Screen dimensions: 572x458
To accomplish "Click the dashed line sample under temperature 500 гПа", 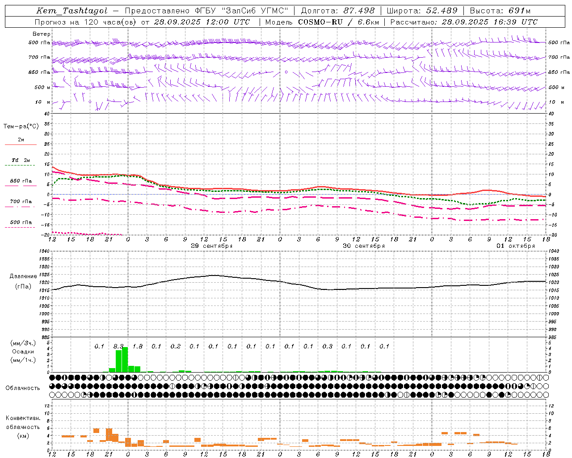I will (x=20, y=228).
